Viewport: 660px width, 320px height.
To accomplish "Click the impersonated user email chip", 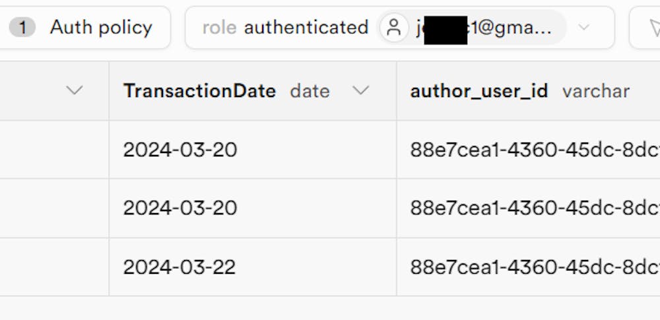I will tap(472, 28).
